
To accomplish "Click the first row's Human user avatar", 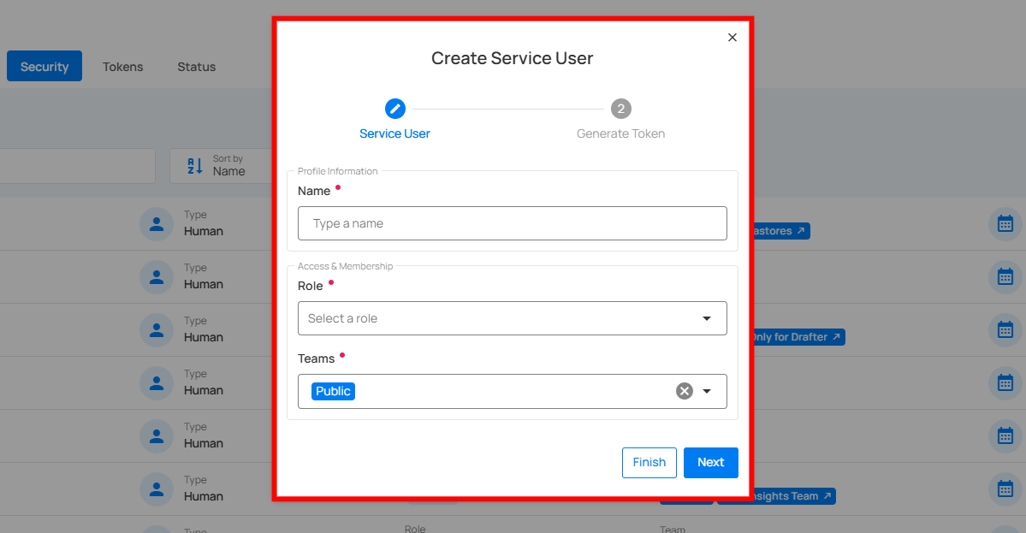I will (156, 224).
